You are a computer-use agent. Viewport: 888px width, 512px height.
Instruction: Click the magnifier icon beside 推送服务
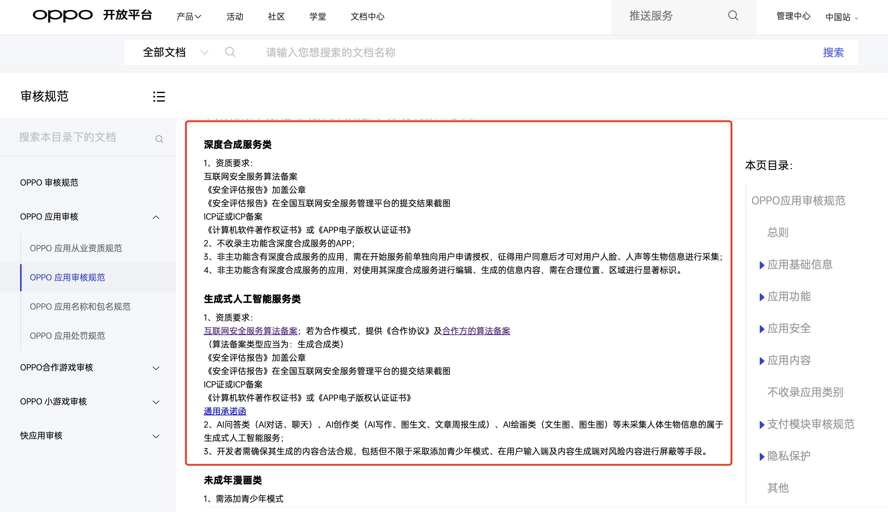(x=733, y=16)
